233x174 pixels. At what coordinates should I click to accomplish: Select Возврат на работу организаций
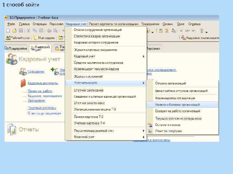click(x=178, y=111)
